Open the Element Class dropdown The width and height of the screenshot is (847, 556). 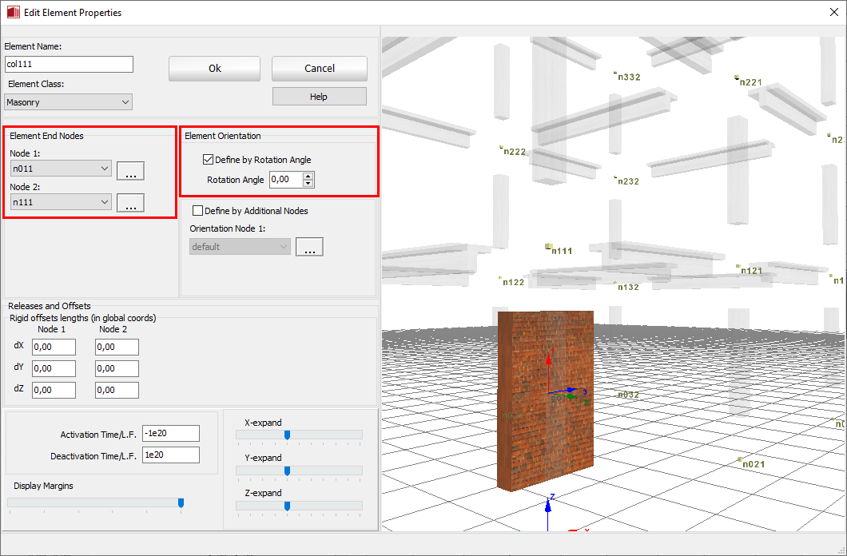tap(68, 102)
